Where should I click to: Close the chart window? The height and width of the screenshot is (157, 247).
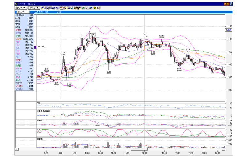[231, 4]
